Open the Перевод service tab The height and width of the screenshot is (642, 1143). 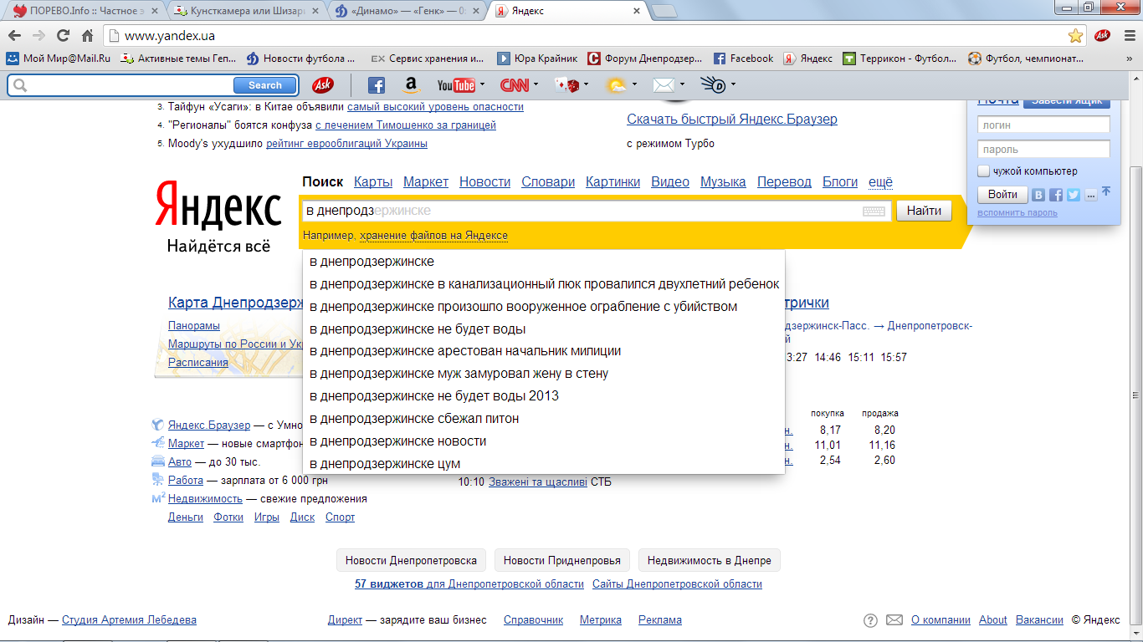(x=784, y=182)
